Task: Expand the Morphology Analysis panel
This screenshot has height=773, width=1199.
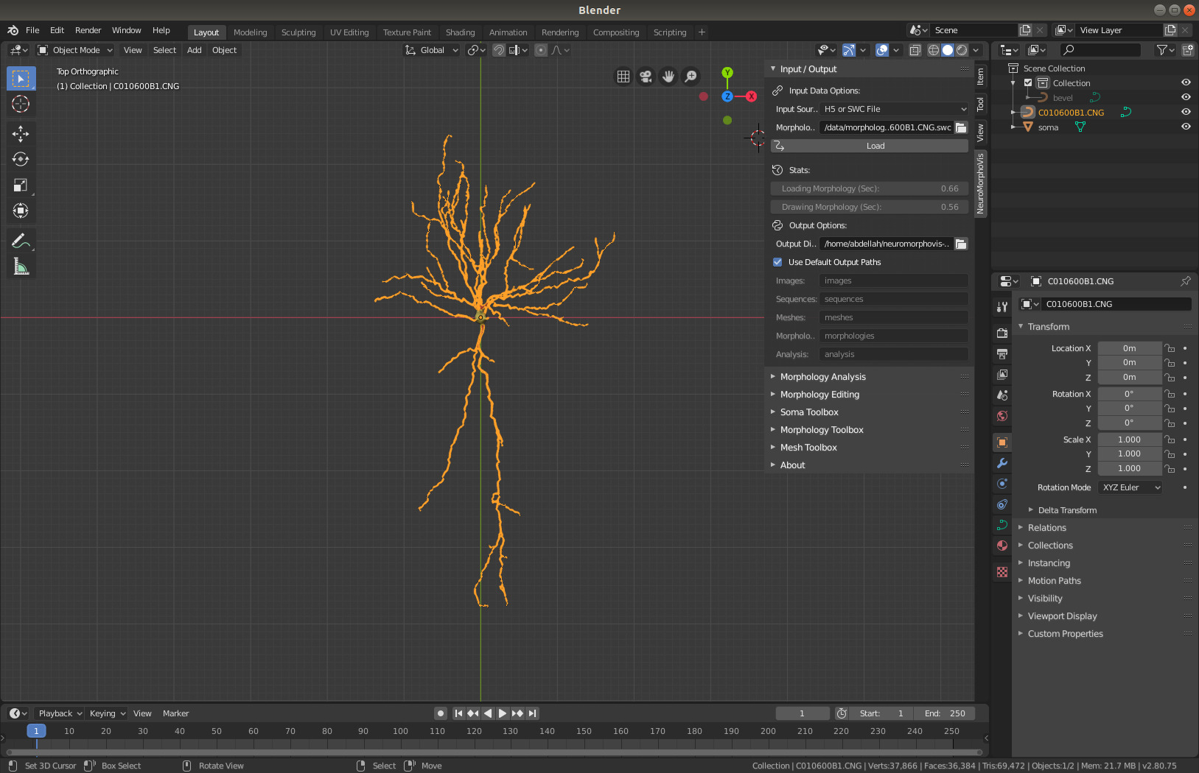Action: (x=822, y=377)
